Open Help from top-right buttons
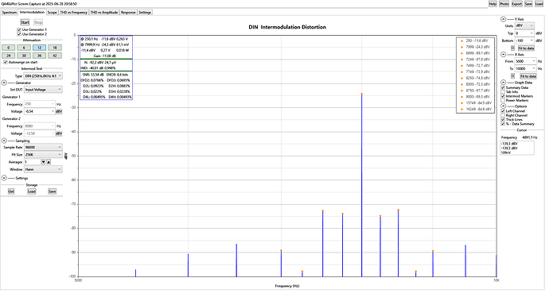 (x=493, y=4)
